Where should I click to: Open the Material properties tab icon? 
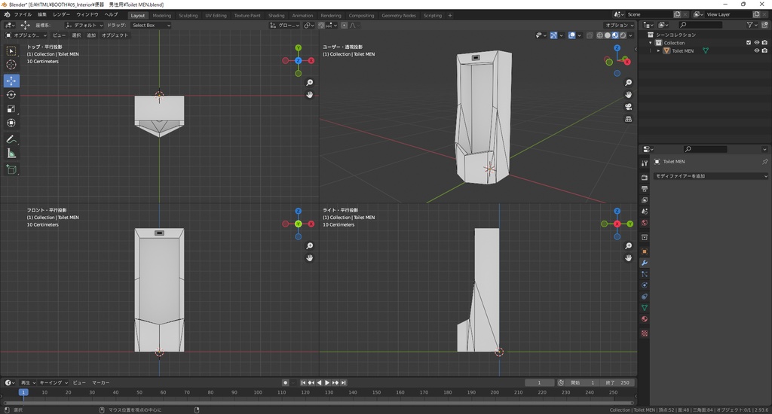click(645, 319)
